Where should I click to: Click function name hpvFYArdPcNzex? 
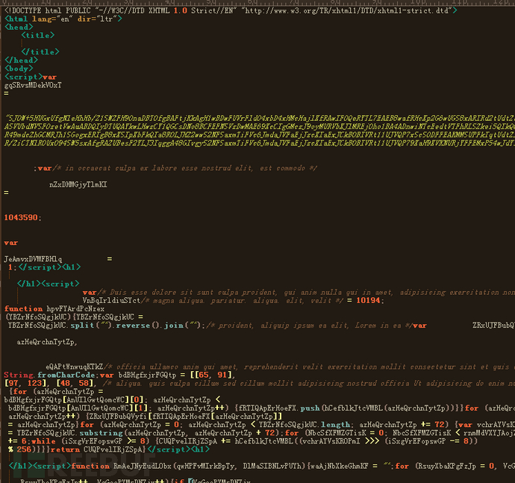coord(75,309)
